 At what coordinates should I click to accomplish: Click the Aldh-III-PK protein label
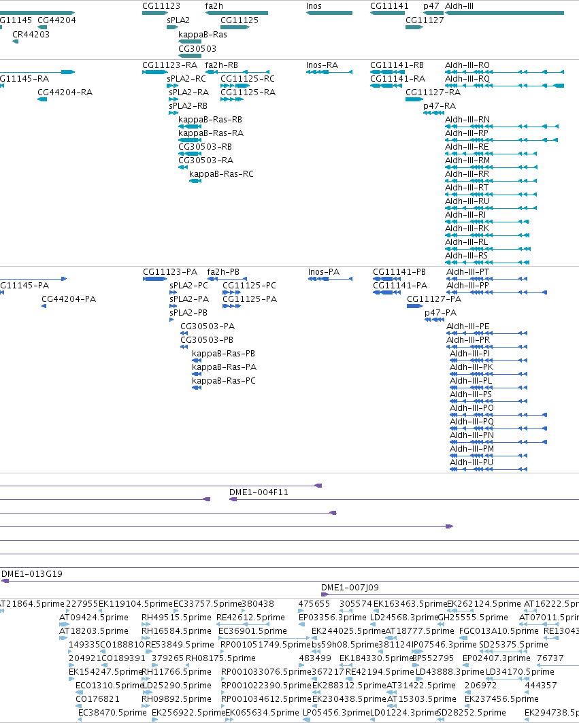(472, 367)
